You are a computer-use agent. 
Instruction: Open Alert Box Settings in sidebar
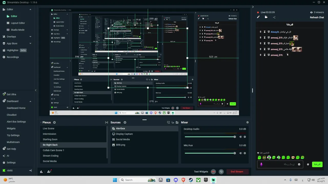[16, 122]
